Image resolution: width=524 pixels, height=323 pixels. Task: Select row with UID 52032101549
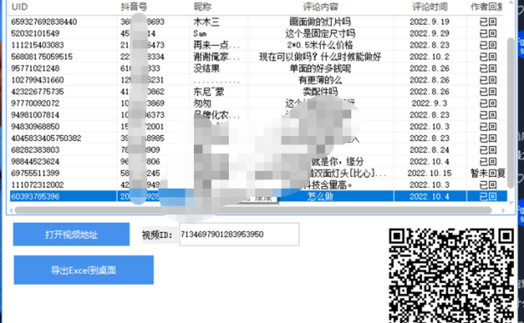click(x=259, y=33)
